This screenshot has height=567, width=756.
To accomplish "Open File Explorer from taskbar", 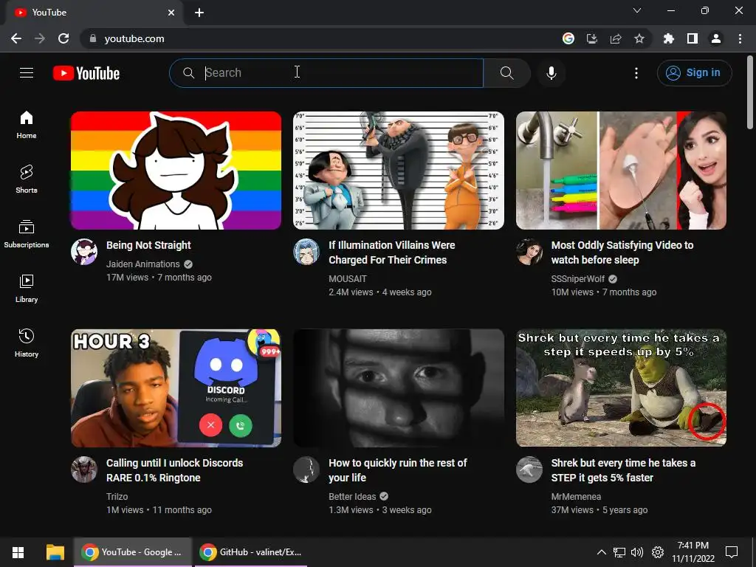I will [55, 552].
